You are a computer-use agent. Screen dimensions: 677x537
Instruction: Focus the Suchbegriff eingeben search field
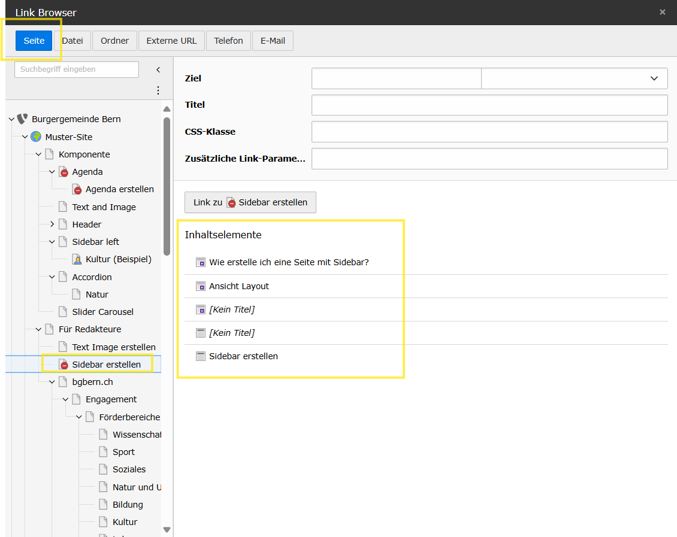pos(77,69)
